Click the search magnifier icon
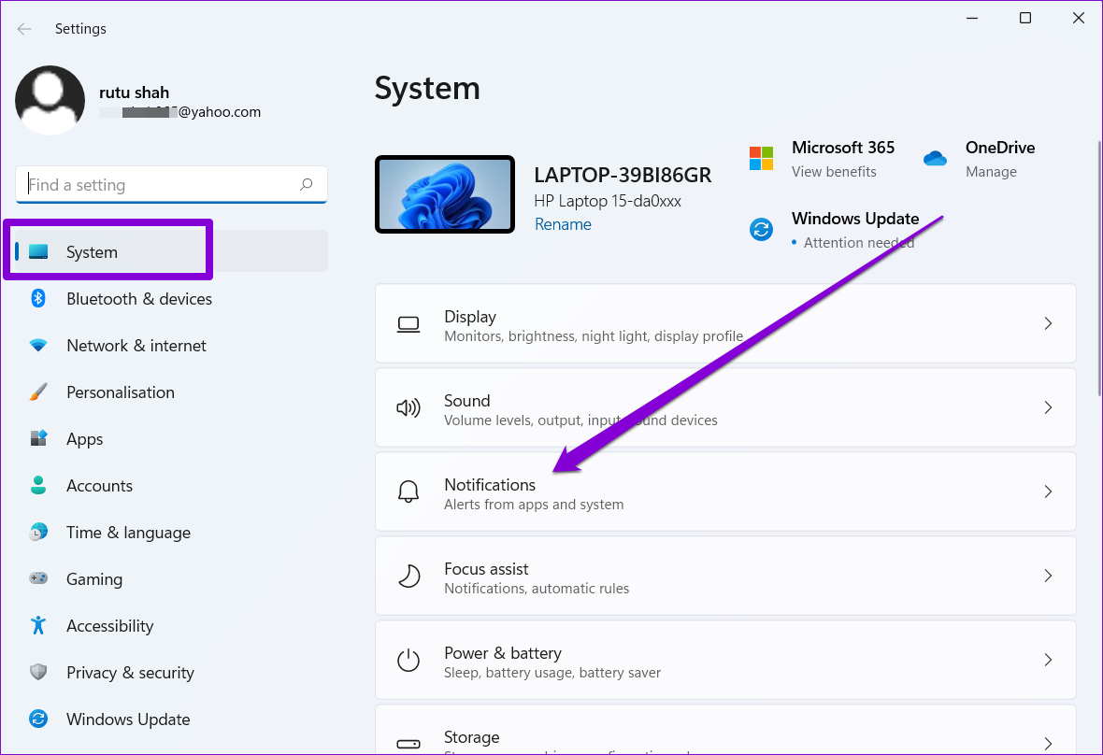 [306, 184]
